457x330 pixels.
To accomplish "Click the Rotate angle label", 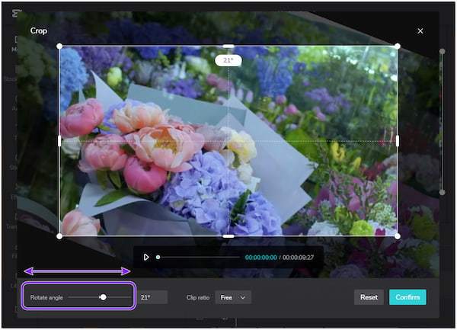I will pos(46,297).
